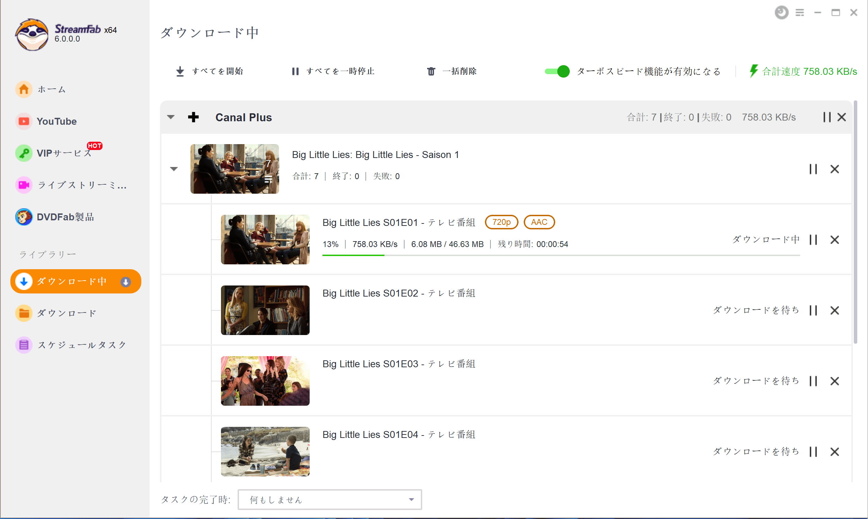Click the plus icon beside Canal Plus
Viewport: 868px width, 519px height.
(193, 117)
